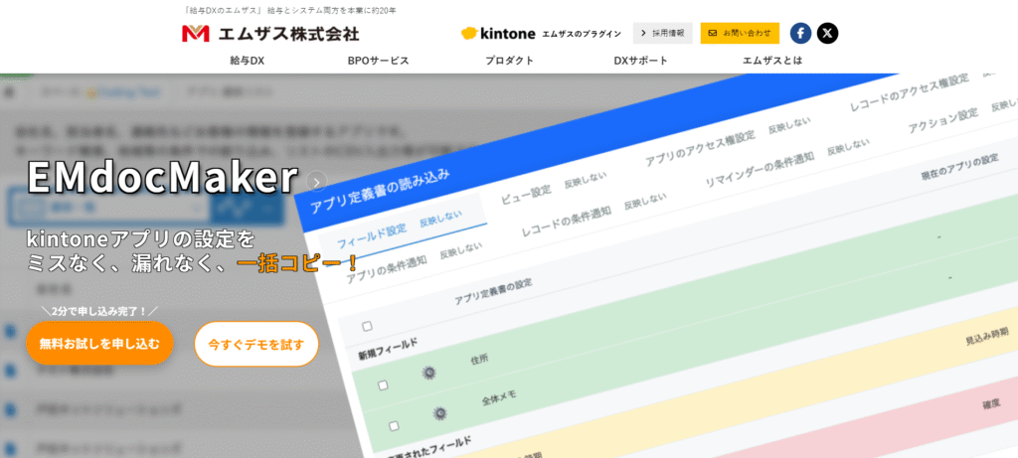
Task: Switch to the フィールド設定 tab
Action: 371,239
